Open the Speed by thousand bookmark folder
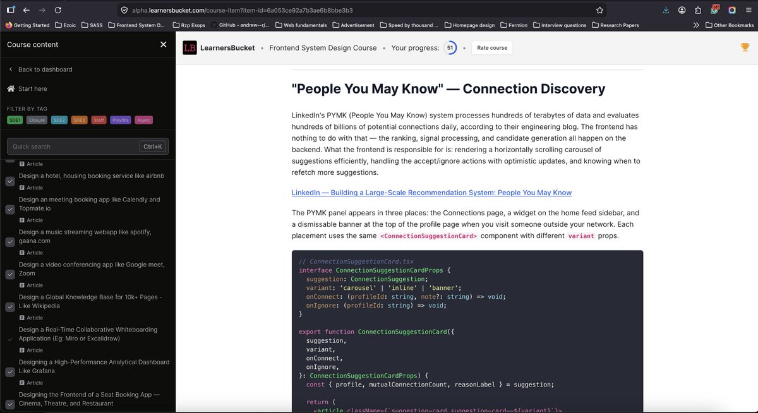 point(409,25)
